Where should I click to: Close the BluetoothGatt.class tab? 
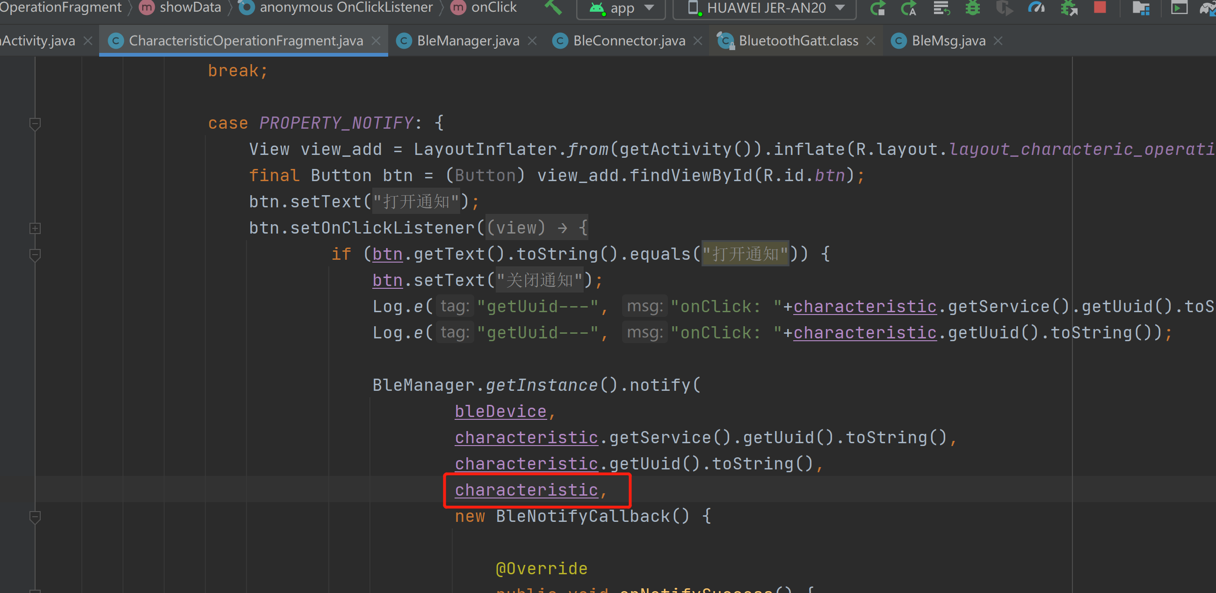pyautogui.click(x=871, y=41)
